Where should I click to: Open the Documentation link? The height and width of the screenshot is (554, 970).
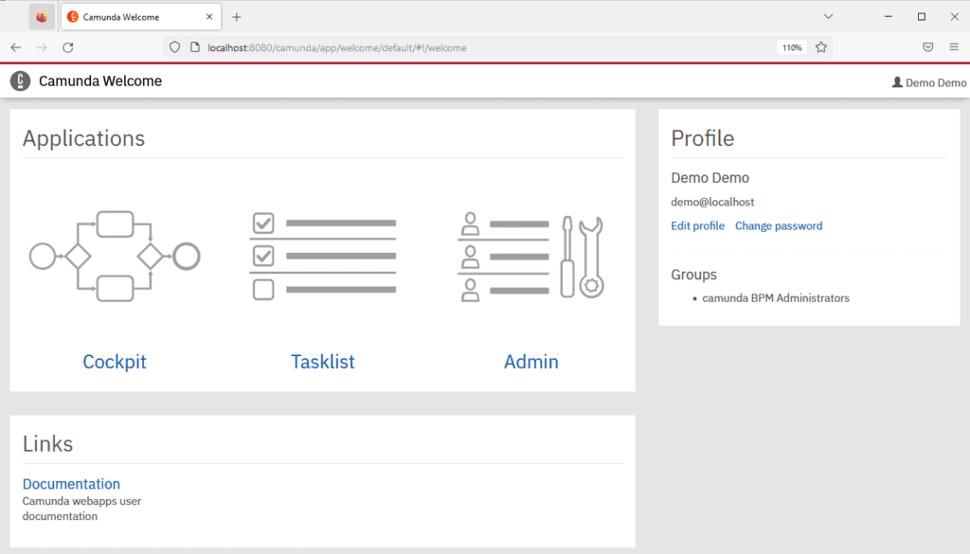71,484
